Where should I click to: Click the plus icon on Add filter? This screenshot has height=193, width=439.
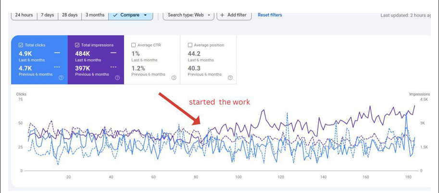pos(222,15)
